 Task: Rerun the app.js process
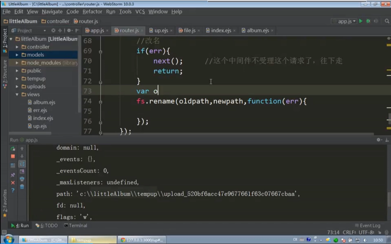pyautogui.click(x=13, y=149)
